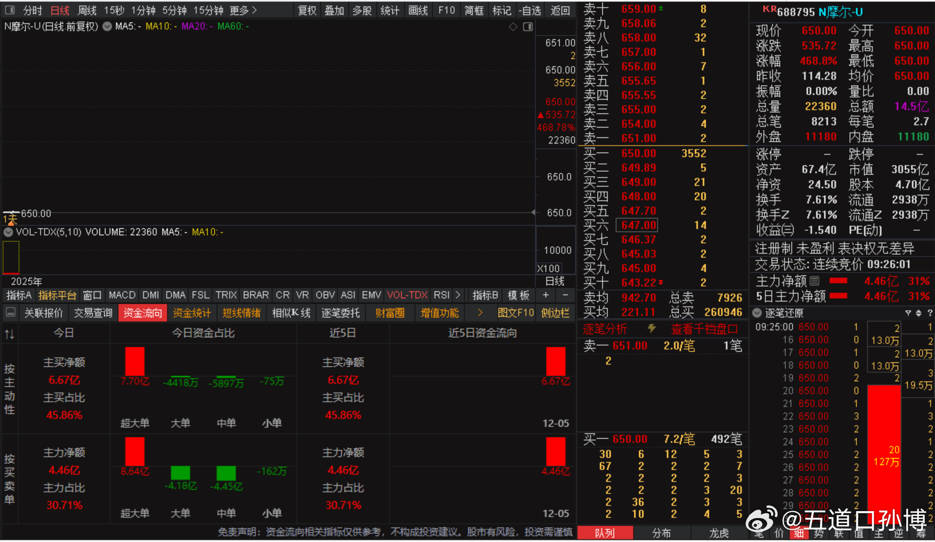Toggle the 指标平台 indicator platform
Image resolution: width=935 pixels, height=542 pixels.
pyautogui.click(x=57, y=295)
